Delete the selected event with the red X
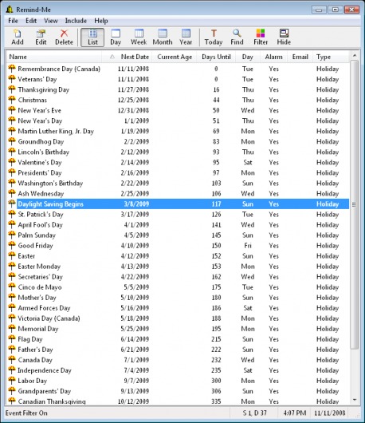The width and height of the screenshot is (365, 423). click(x=64, y=38)
